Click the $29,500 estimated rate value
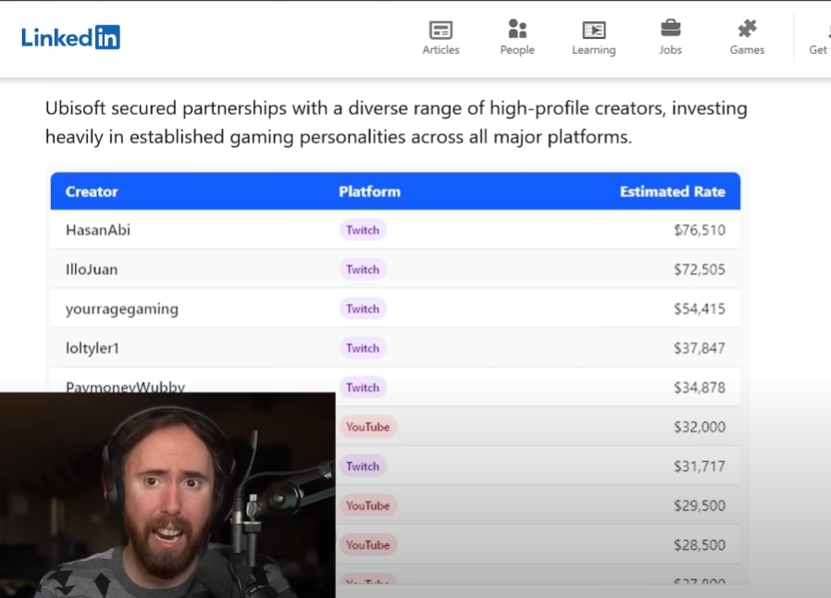This screenshot has height=598, width=831. click(x=700, y=505)
